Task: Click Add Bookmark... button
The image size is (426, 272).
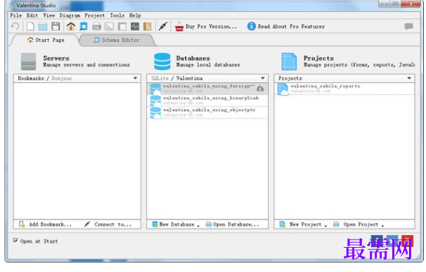Action: 46,224
